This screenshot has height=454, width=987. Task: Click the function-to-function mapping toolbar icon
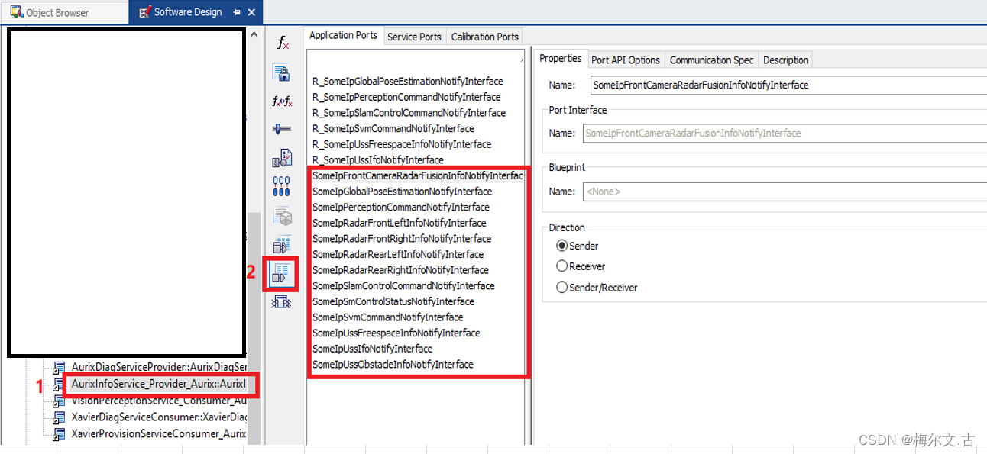pyautogui.click(x=280, y=101)
